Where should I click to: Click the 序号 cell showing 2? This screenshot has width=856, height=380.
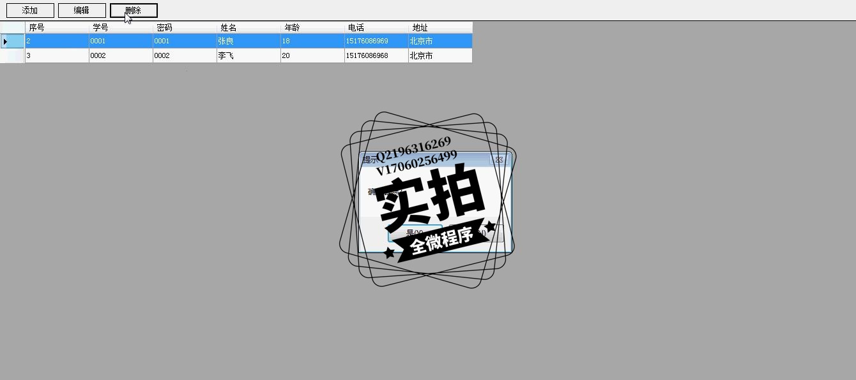pos(57,41)
